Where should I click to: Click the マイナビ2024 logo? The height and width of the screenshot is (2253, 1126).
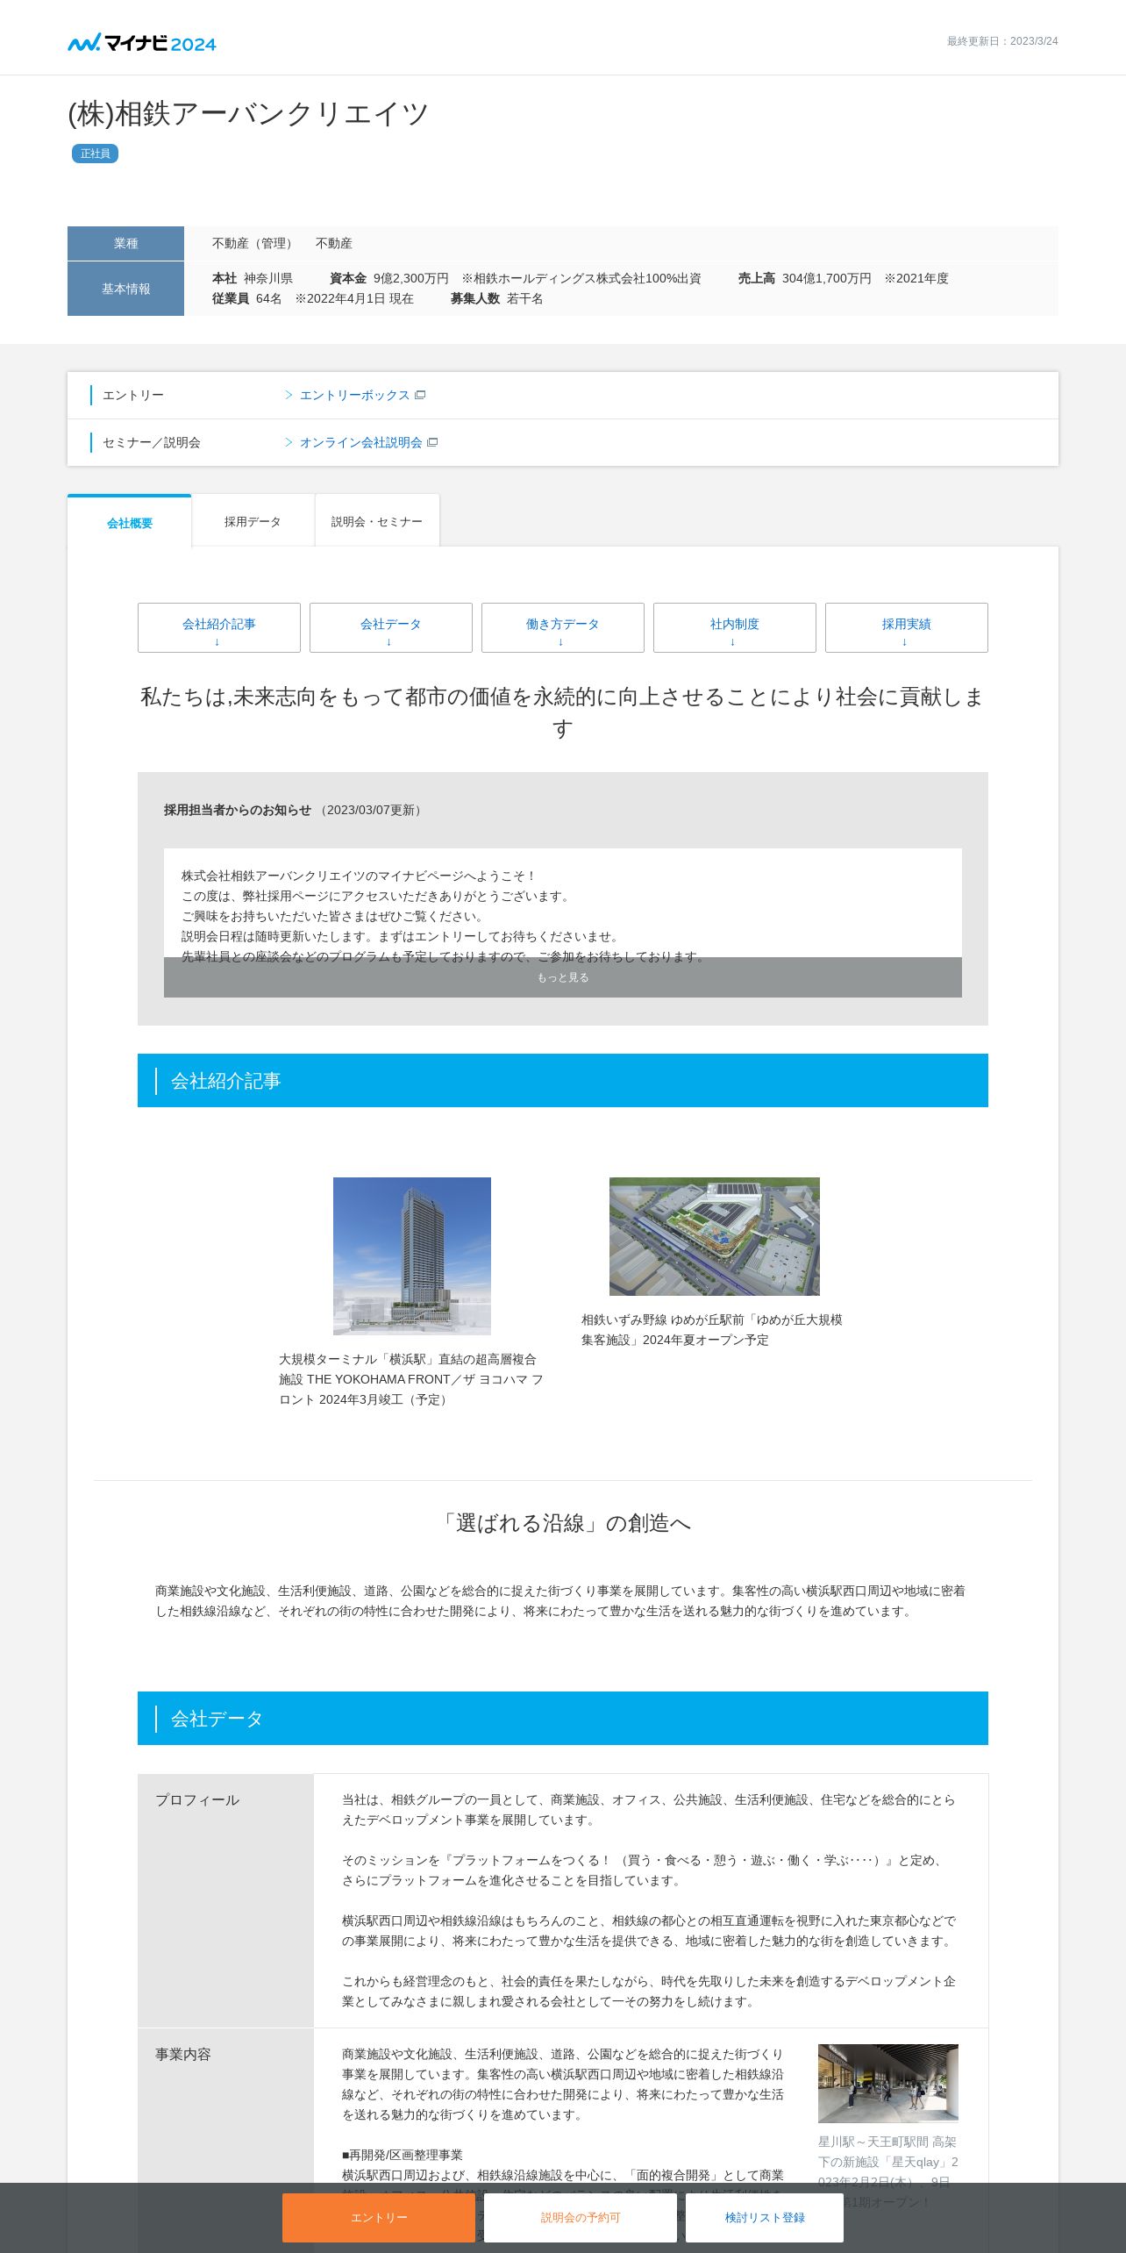tap(142, 43)
